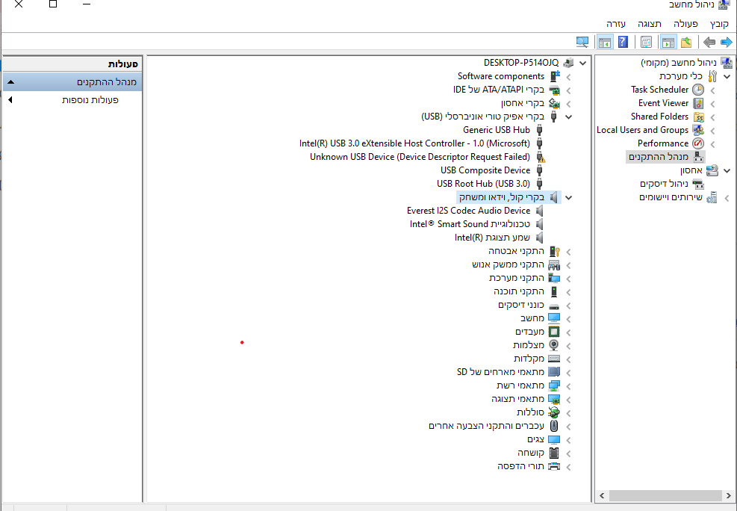Open Event Viewer in the console tree
This screenshot has height=511, width=737.
tap(663, 103)
